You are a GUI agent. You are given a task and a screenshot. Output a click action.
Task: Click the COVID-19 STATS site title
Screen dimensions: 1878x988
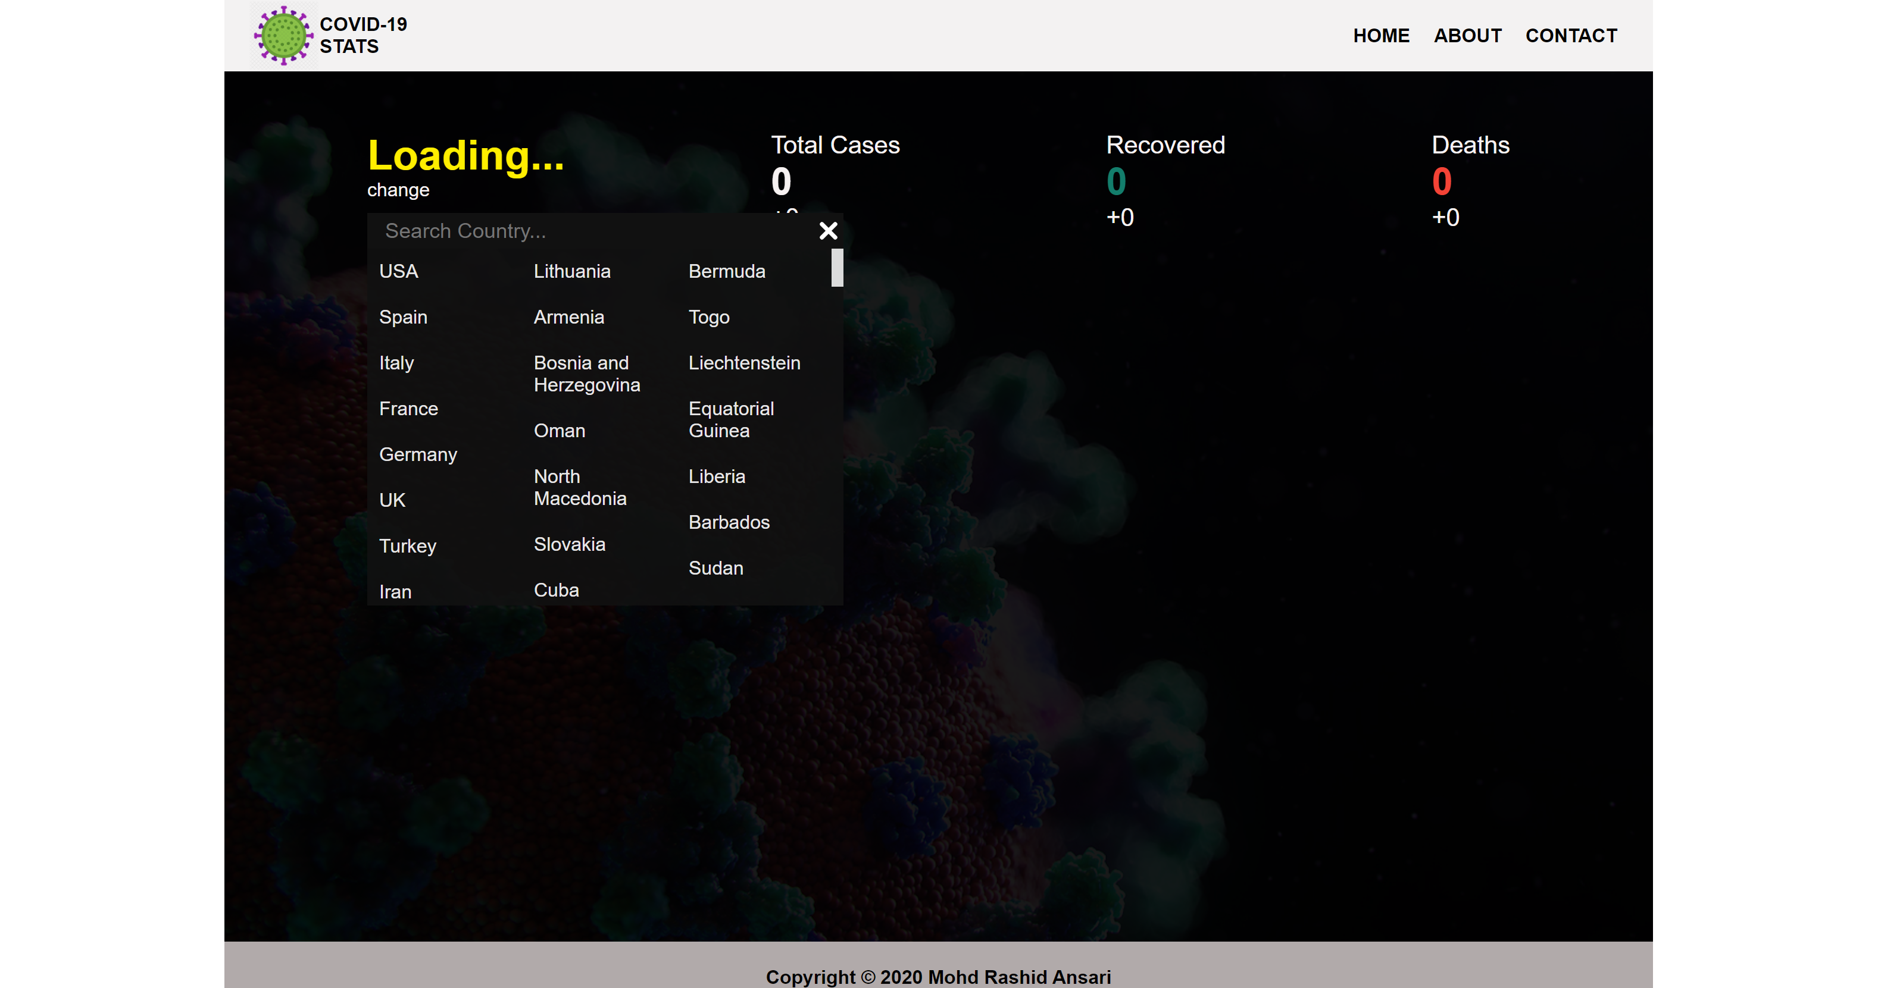pyautogui.click(x=363, y=35)
